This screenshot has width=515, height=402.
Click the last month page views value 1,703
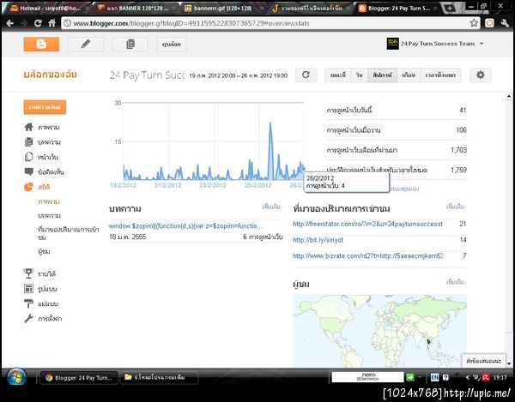(458, 150)
